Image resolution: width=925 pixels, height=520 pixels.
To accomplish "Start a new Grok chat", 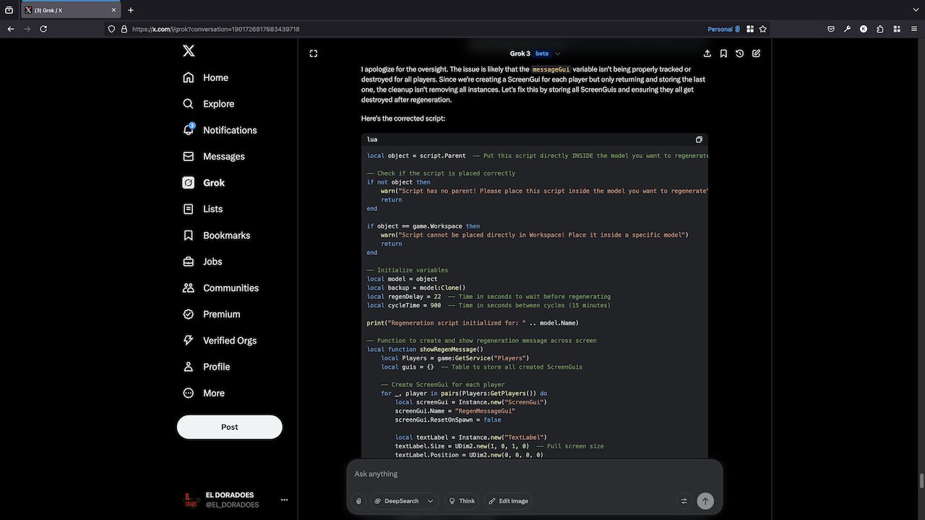I will pos(756,53).
